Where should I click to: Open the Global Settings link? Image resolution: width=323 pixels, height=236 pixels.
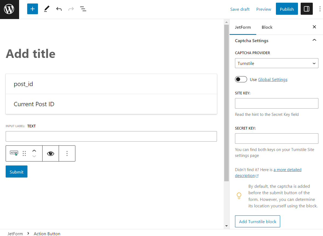click(x=272, y=79)
